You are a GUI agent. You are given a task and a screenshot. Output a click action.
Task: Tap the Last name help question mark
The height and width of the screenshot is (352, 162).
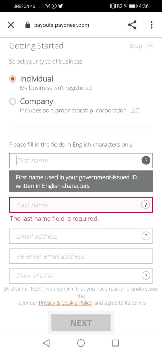click(146, 205)
